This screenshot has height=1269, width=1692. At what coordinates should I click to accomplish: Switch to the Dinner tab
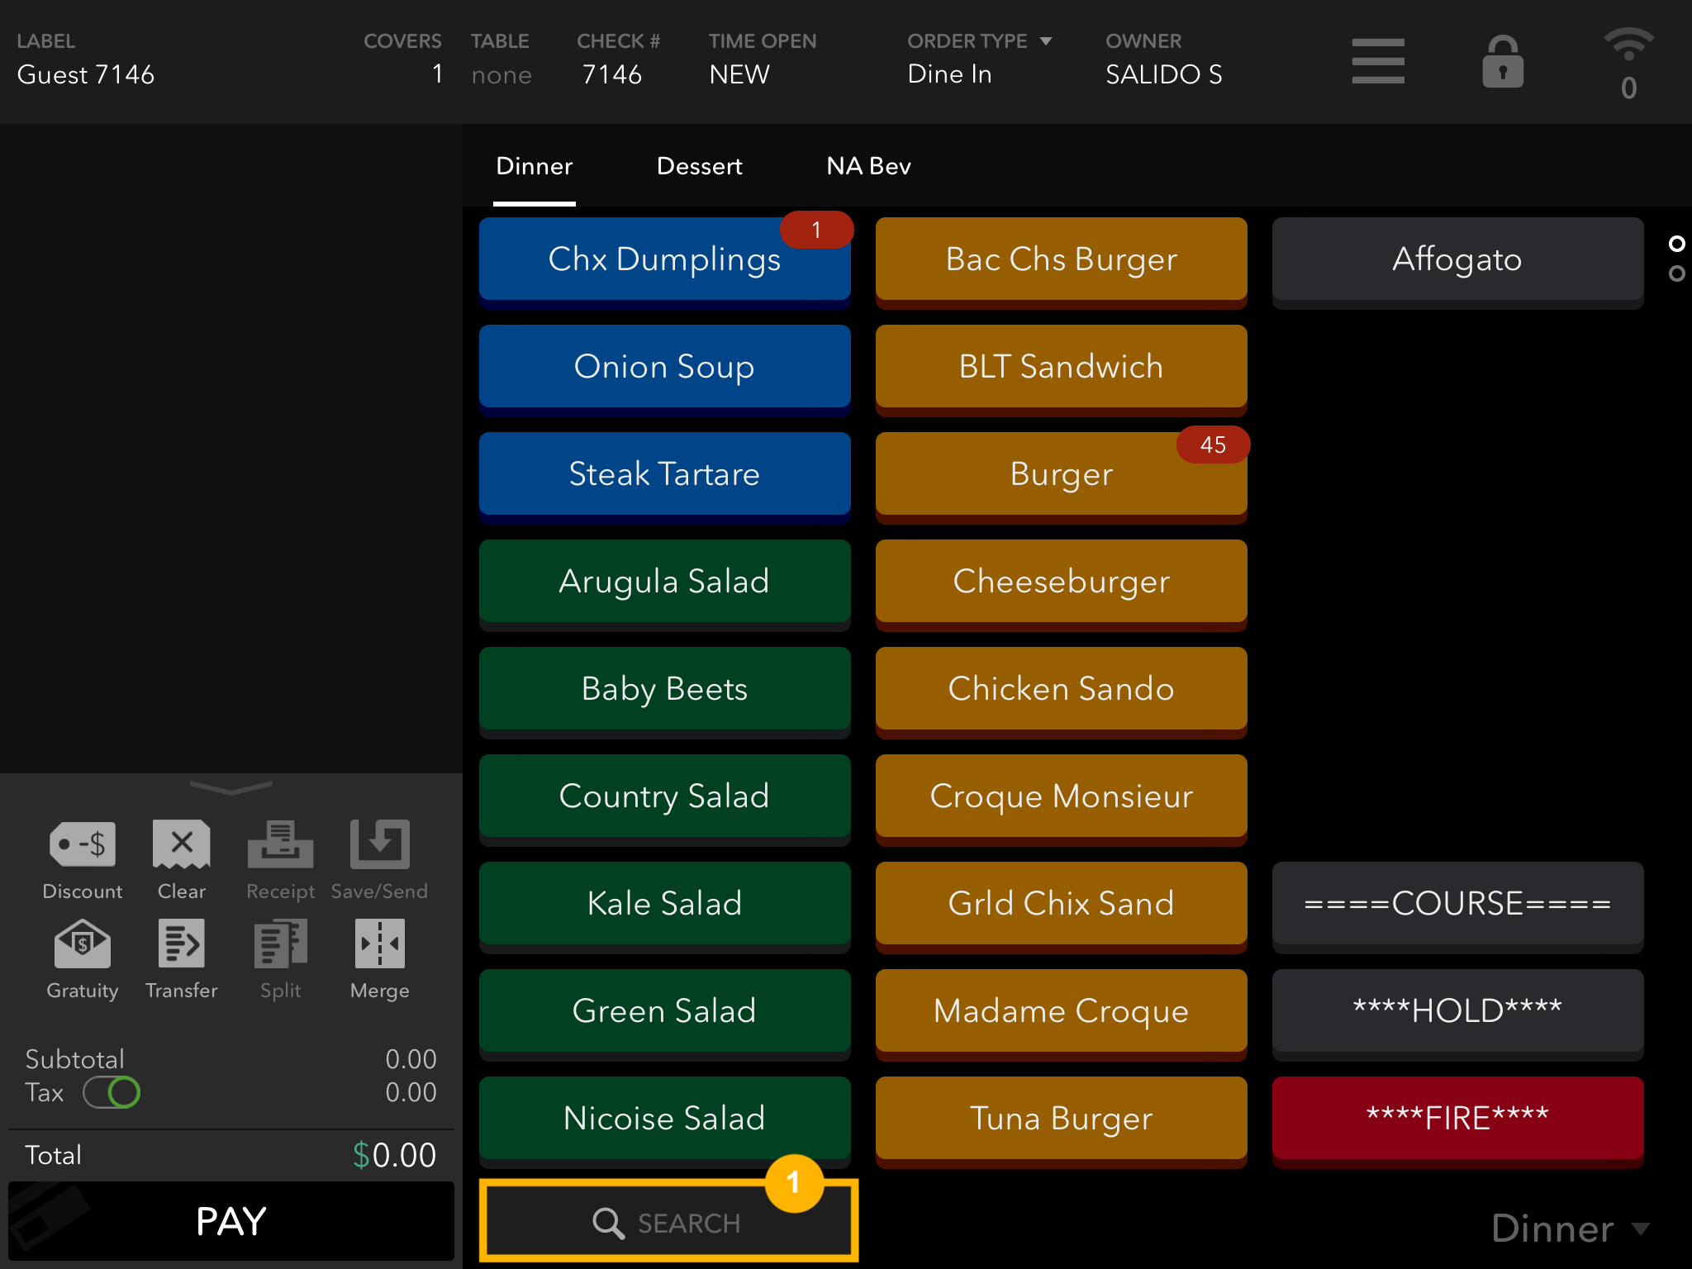point(535,166)
